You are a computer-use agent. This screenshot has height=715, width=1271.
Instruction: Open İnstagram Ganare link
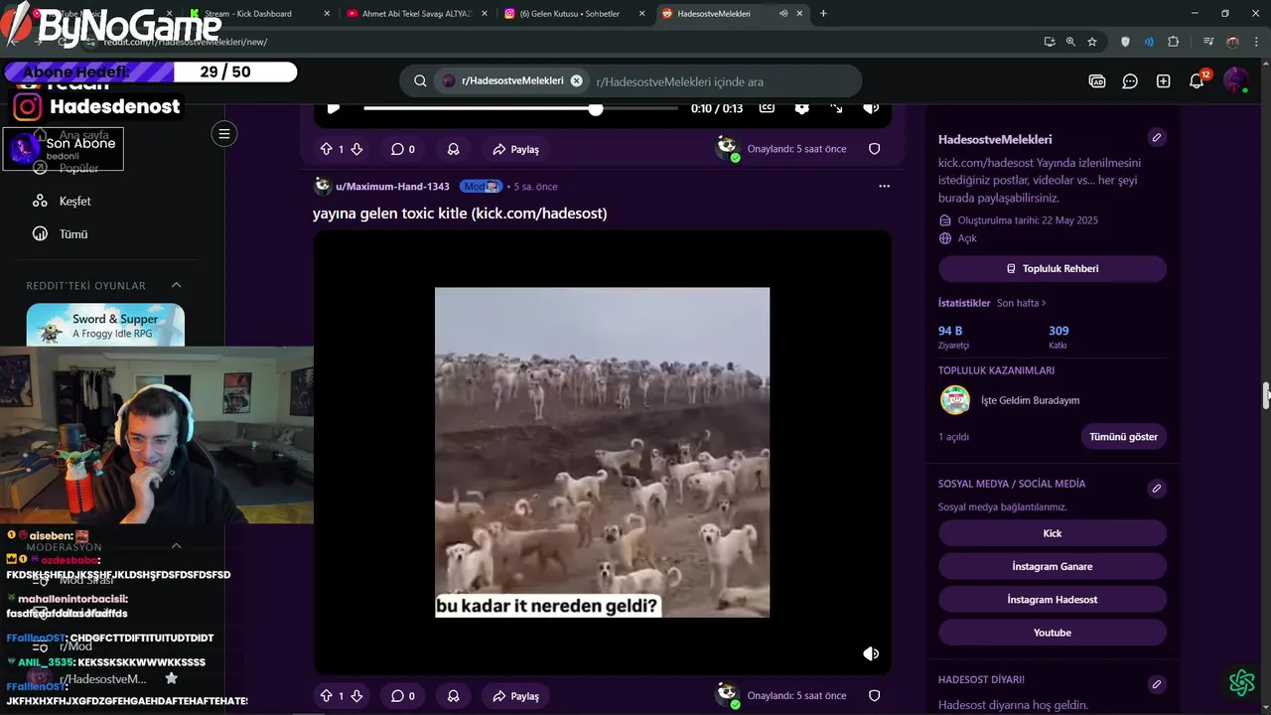(1053, 566)
